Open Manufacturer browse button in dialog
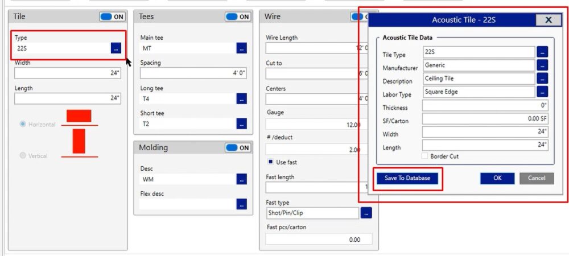 point(542,65)
